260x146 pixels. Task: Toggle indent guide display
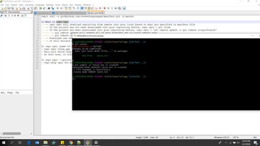82,8
